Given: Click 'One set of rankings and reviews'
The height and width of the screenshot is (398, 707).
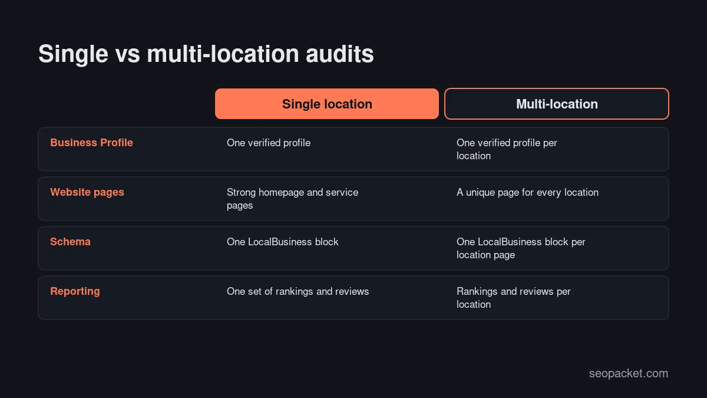Looking at the screenshot, I should click(298, 291).
